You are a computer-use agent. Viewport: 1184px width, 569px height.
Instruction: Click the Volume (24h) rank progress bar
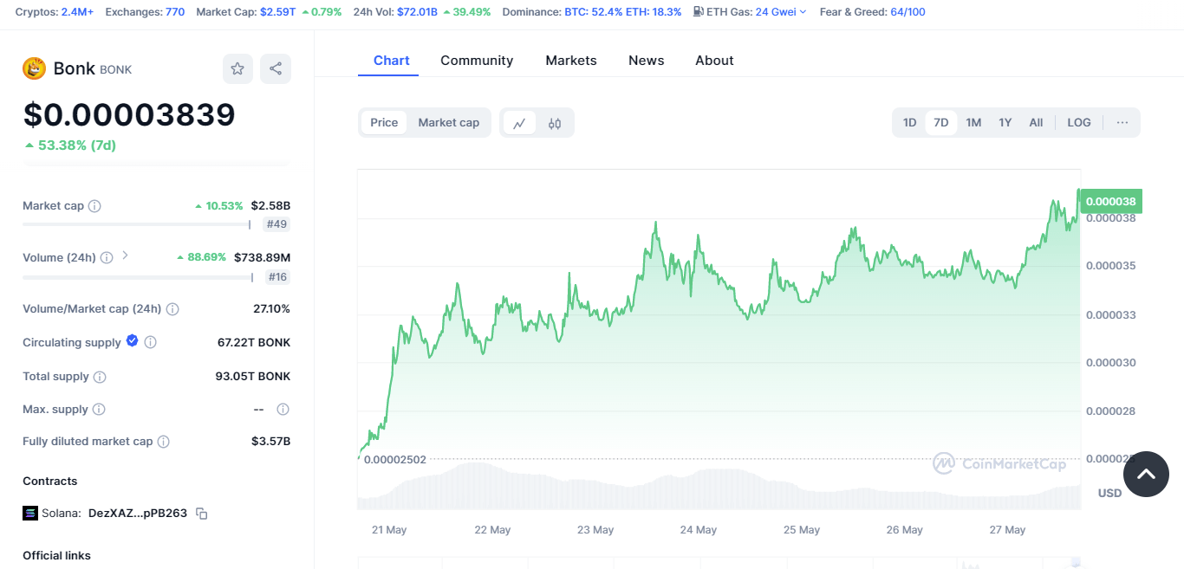[138, 277]
